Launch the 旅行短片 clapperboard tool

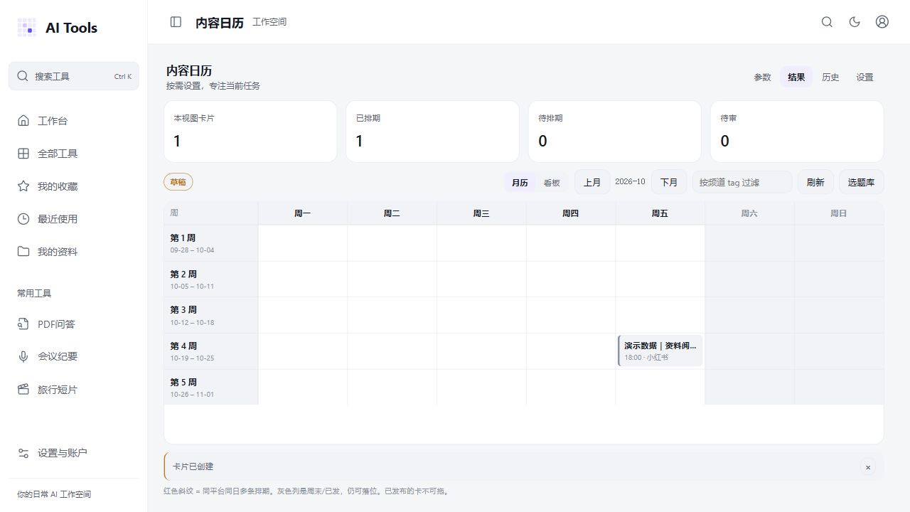point(74,390)
